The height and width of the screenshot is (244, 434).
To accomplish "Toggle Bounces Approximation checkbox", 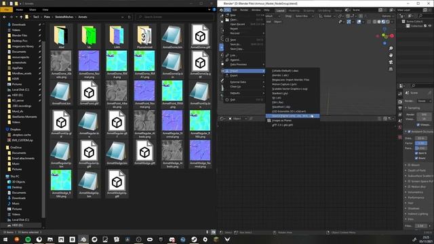I will tap(416, 158).
